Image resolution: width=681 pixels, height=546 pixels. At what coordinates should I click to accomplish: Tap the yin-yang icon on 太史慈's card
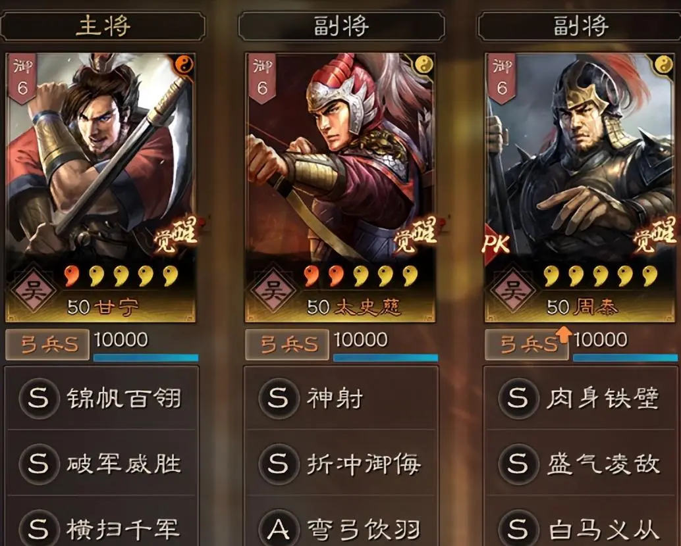424,65
